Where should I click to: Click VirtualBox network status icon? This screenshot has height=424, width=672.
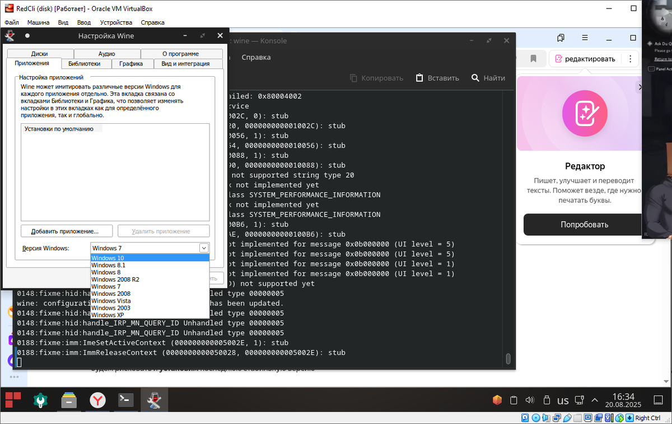[557, 418]
